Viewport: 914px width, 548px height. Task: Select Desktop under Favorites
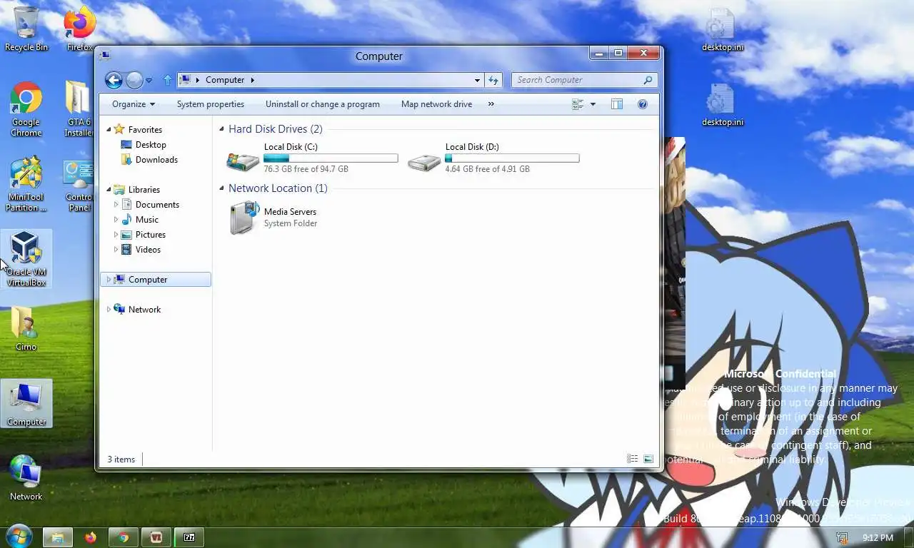click(x=151, y=144)
